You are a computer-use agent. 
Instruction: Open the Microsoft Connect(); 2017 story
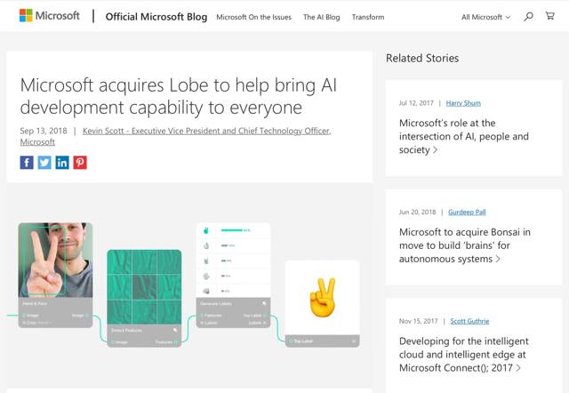[x=465, y=354]
